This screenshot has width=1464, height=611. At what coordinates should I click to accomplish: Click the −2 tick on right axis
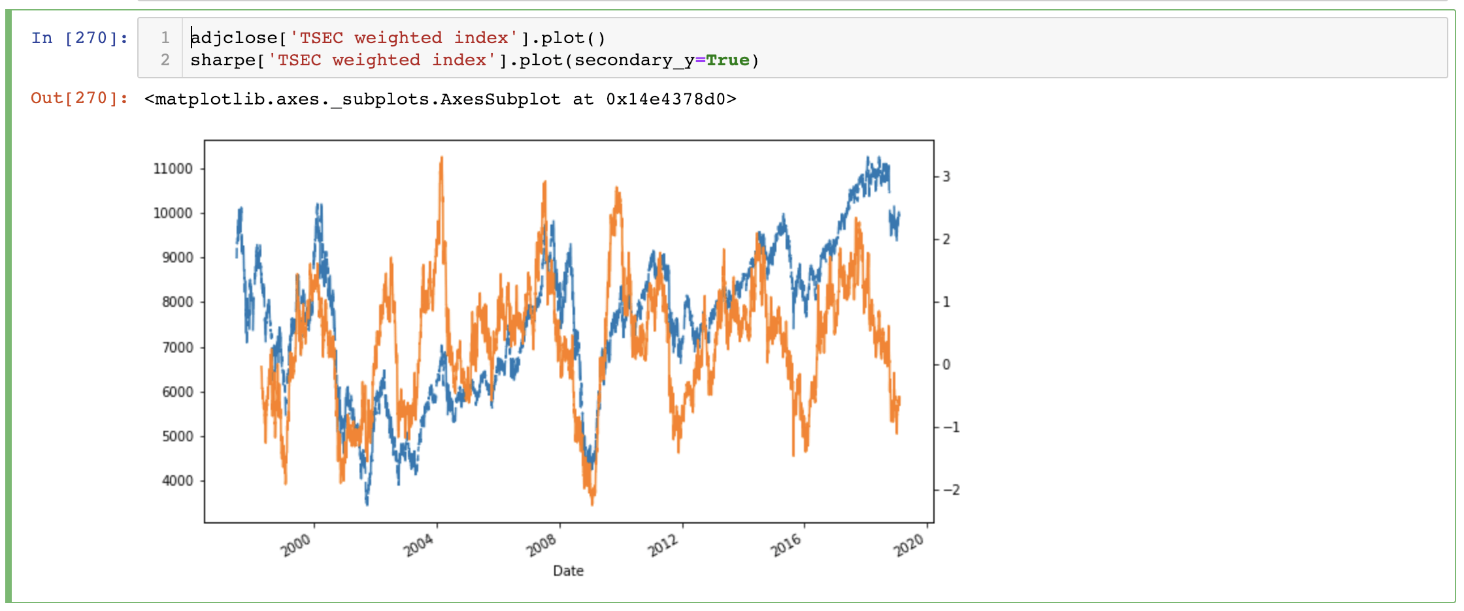[951, 490]
